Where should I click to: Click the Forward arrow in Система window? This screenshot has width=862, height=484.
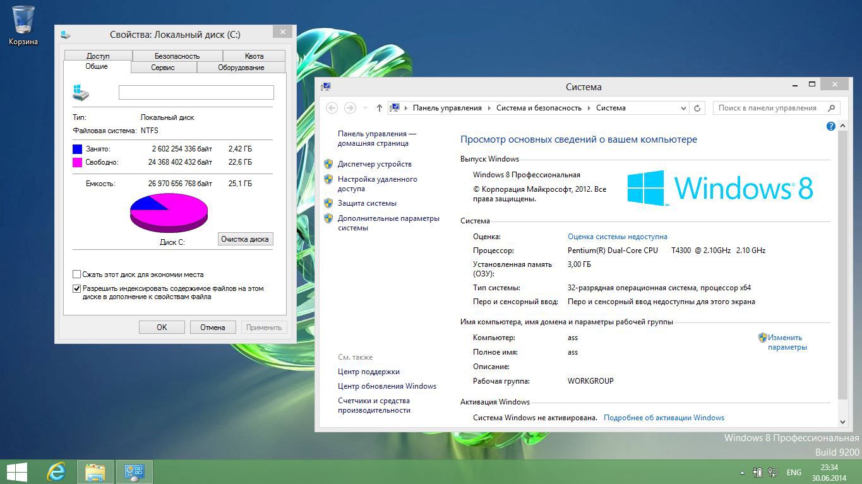350,108
